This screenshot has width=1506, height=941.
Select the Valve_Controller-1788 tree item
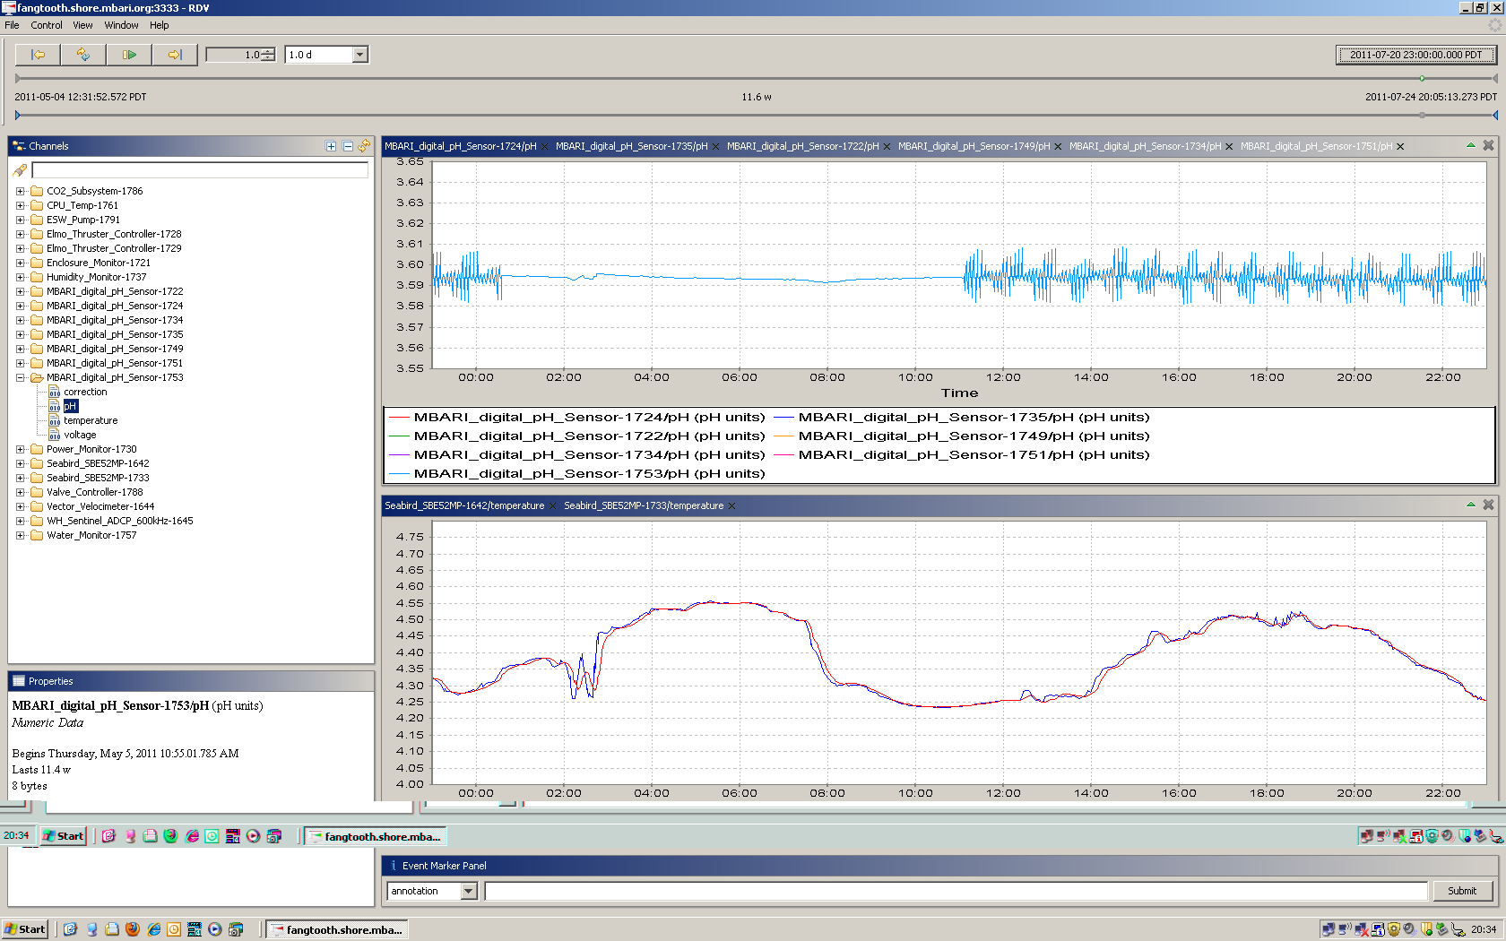(x=95, y=492)
